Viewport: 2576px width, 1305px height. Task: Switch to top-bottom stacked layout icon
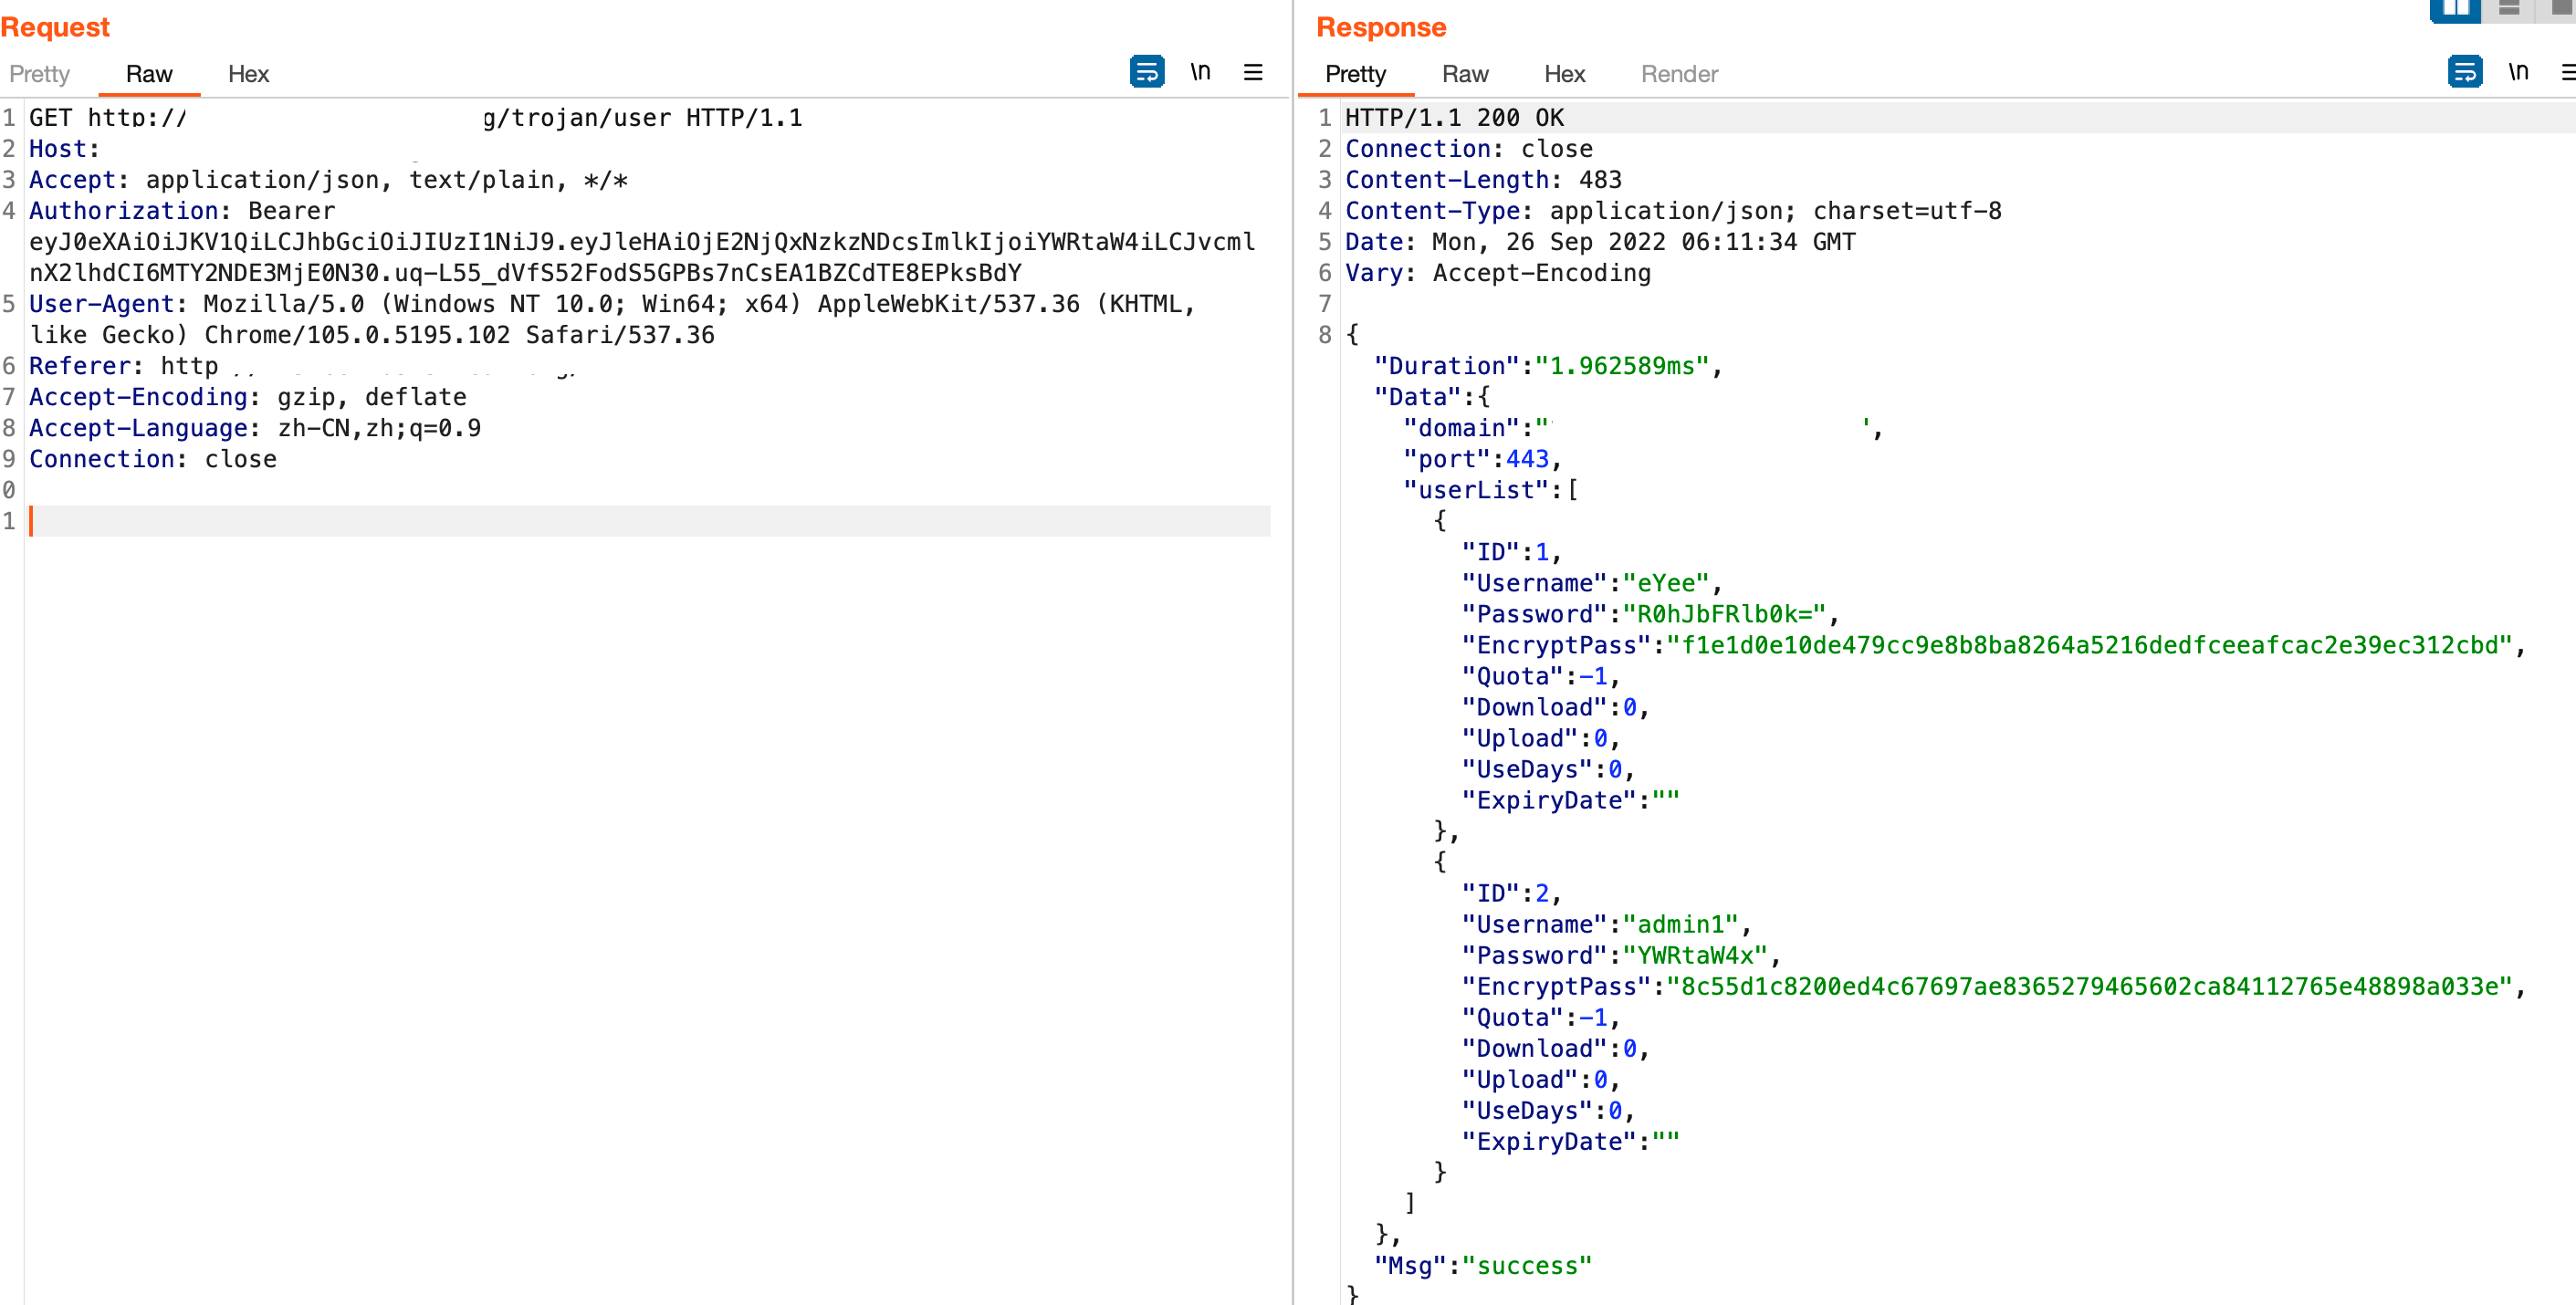pos(2509,8)
